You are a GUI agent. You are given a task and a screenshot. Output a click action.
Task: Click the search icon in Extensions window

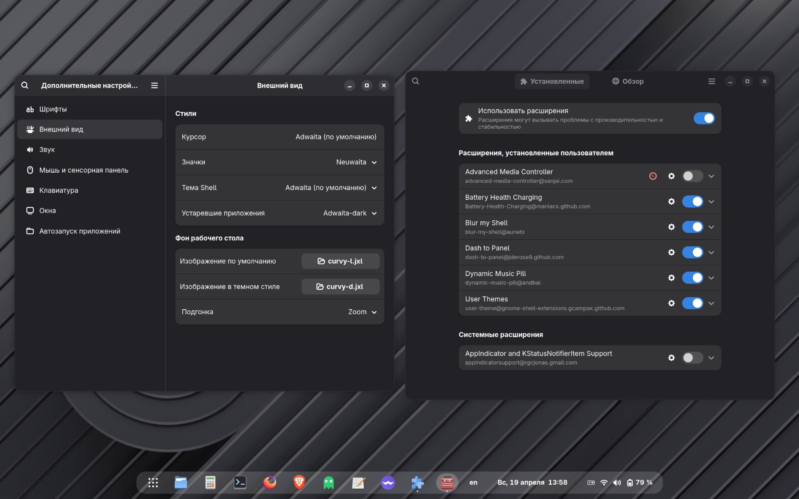[415, 81]
